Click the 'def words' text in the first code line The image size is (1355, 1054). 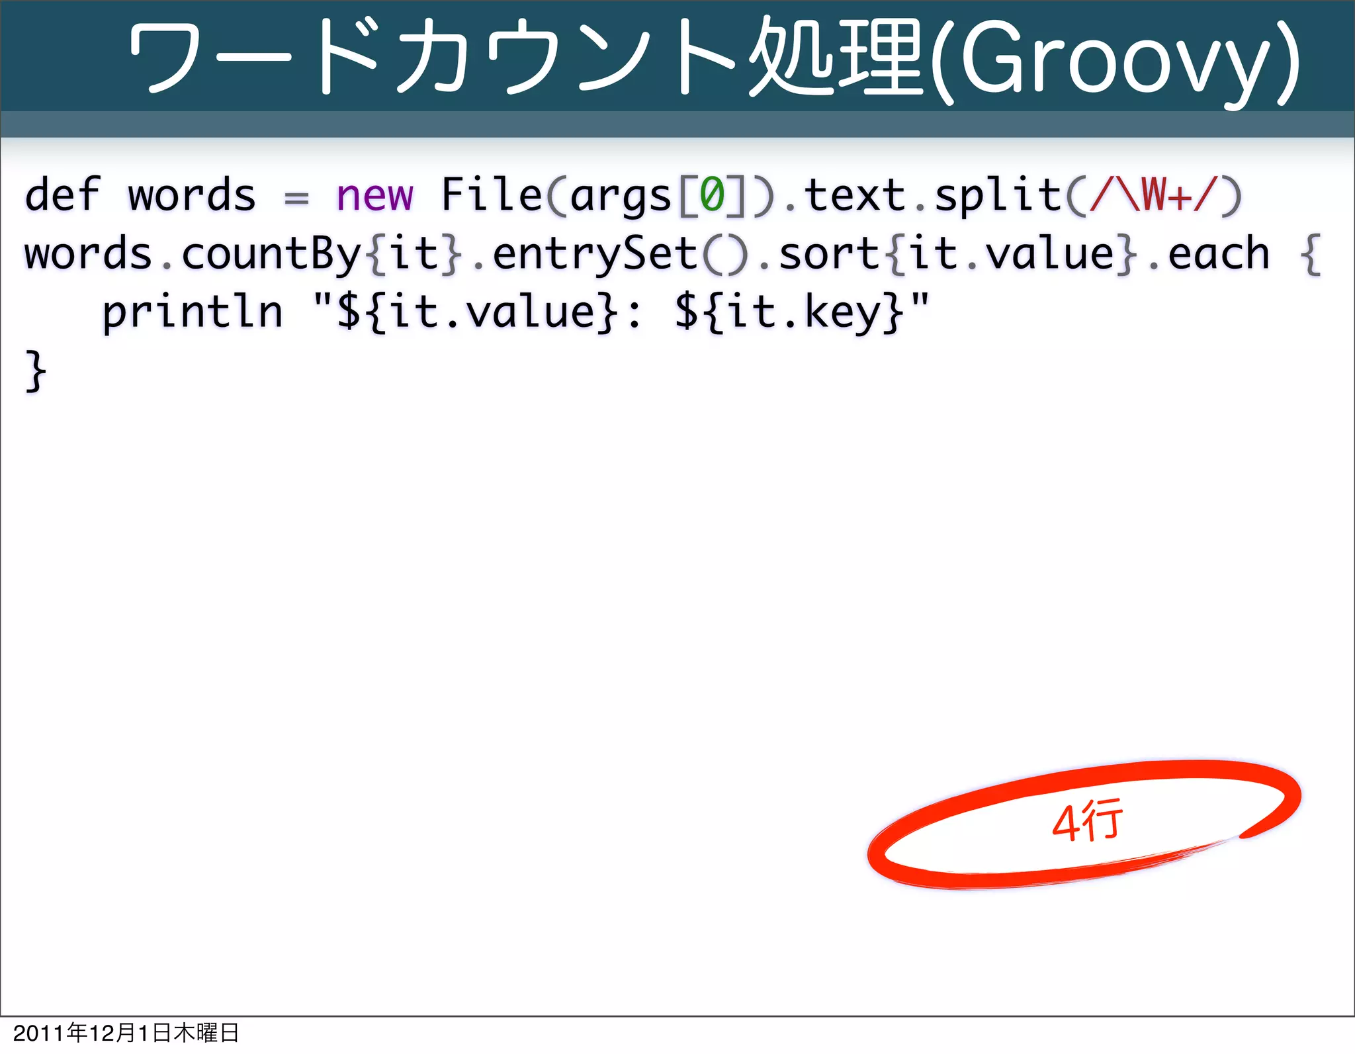pos(140,195)
